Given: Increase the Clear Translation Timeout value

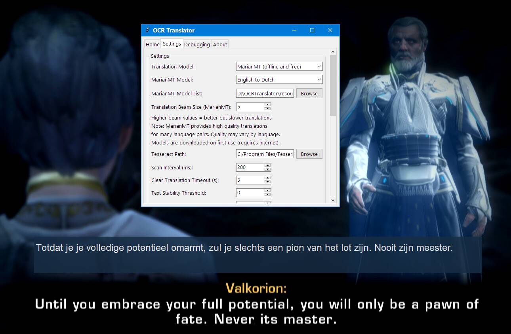Looking at the screenshot, I should tap(267, 178).
